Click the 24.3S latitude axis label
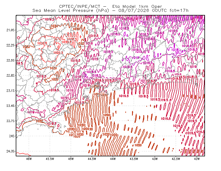221x171 pixels. tap(10, 151)
